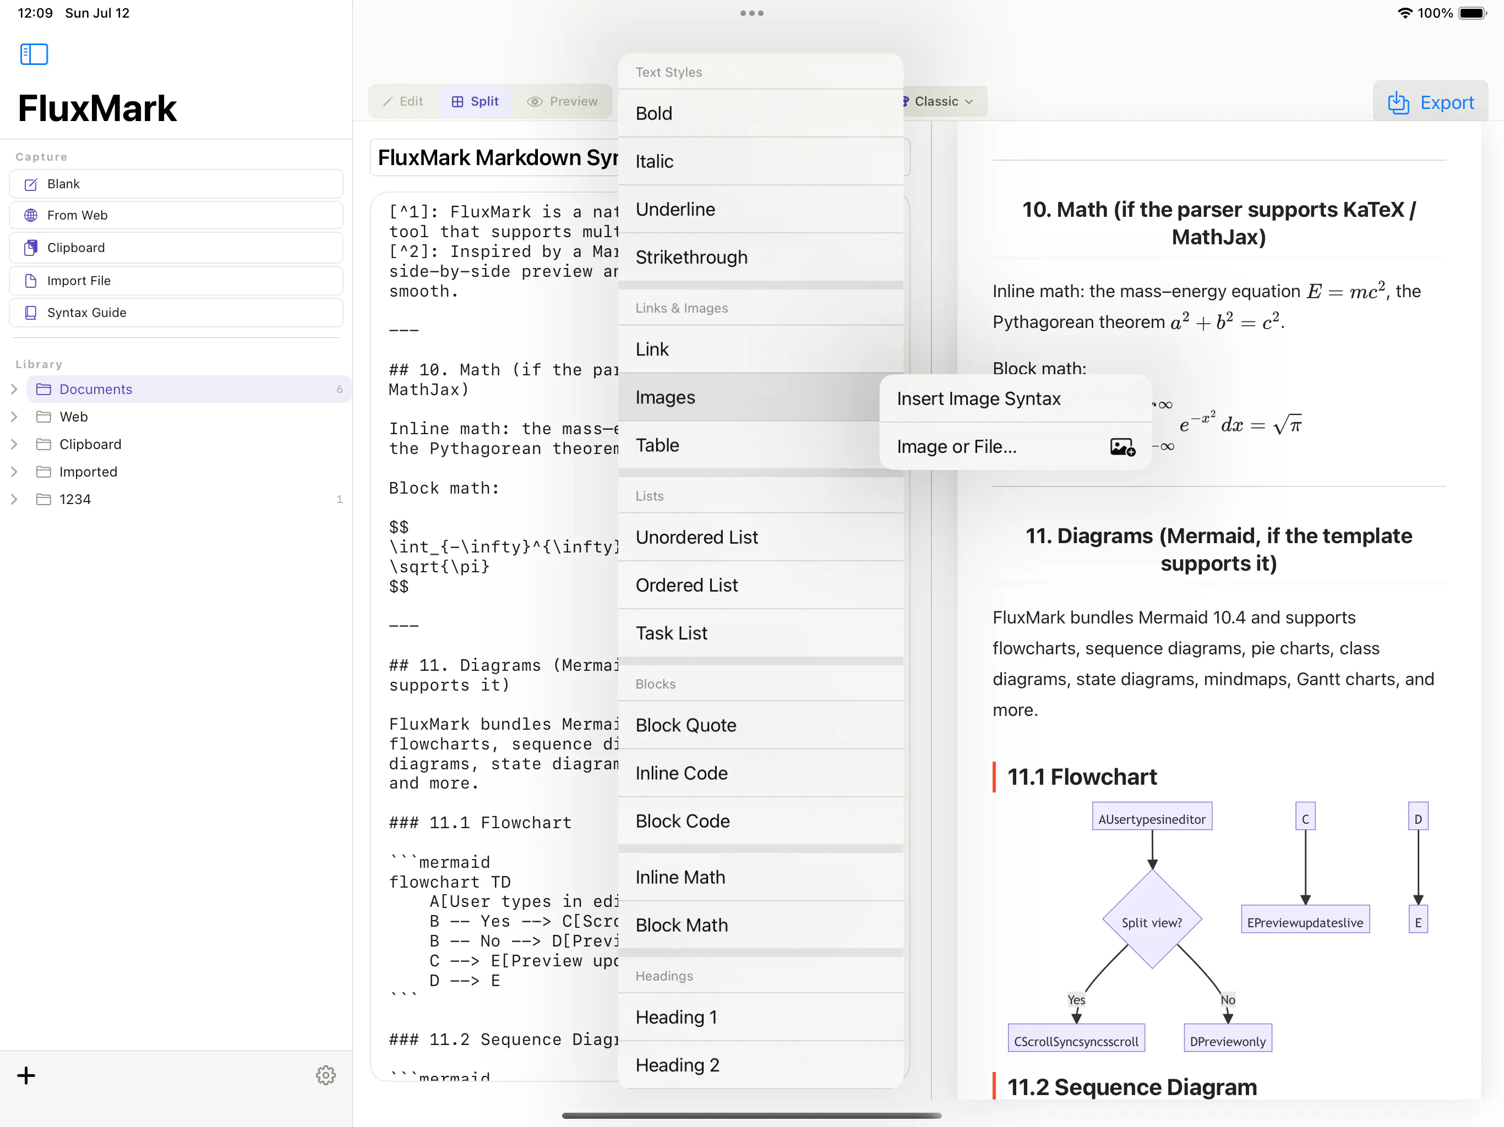This screenshot has width=1504, height=1127.
Task: Choose Bold from Text Styles
Action: (761, 113)
